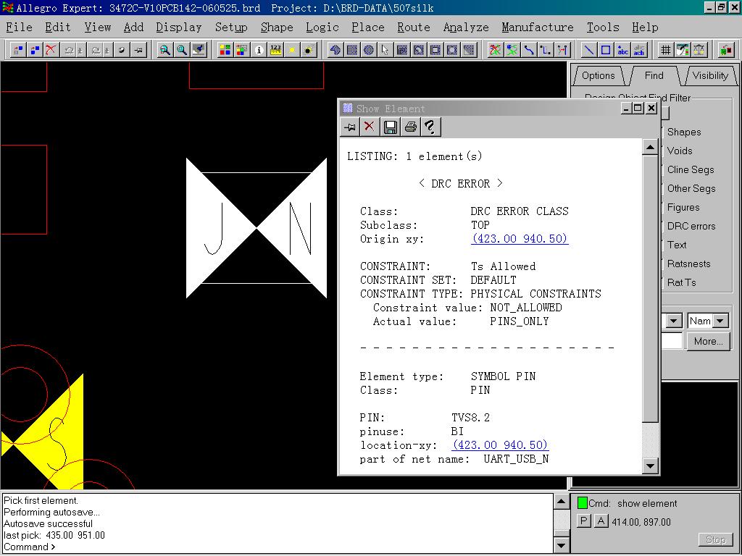The width and height of the screenshot is (742, 556).
Task: Click the green Cmd status indicator
Action: tap(583, 503)
